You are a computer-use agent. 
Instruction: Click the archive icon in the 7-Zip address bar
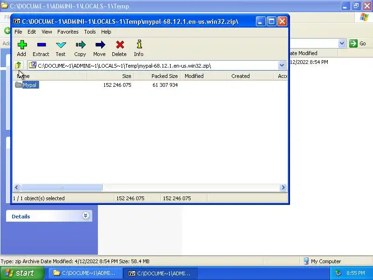(x=33, y=65)
